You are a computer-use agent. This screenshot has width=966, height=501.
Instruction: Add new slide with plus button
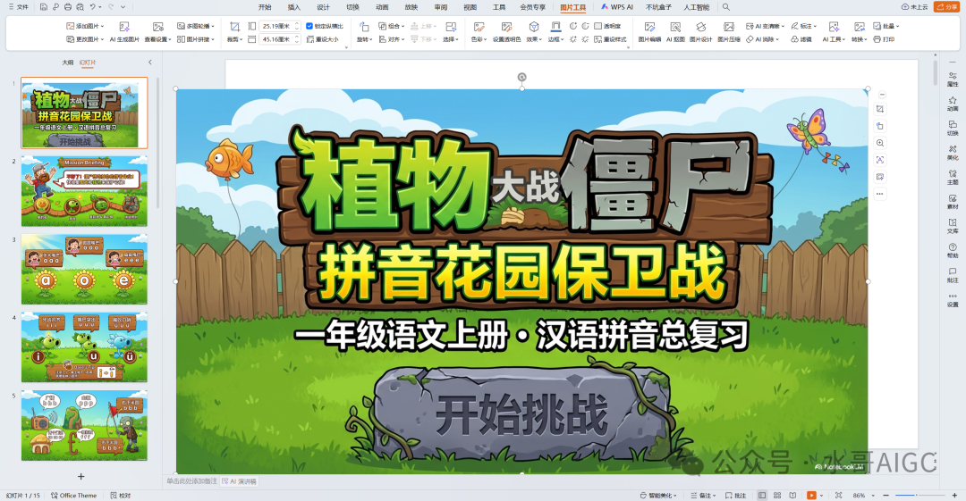[80, 476]
